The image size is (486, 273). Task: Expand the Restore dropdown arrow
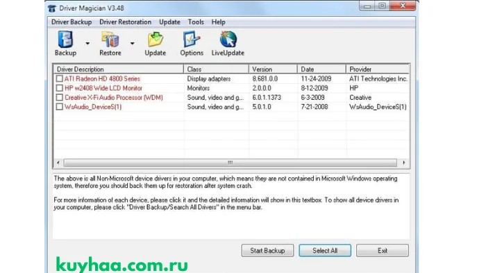pos(133,44)
